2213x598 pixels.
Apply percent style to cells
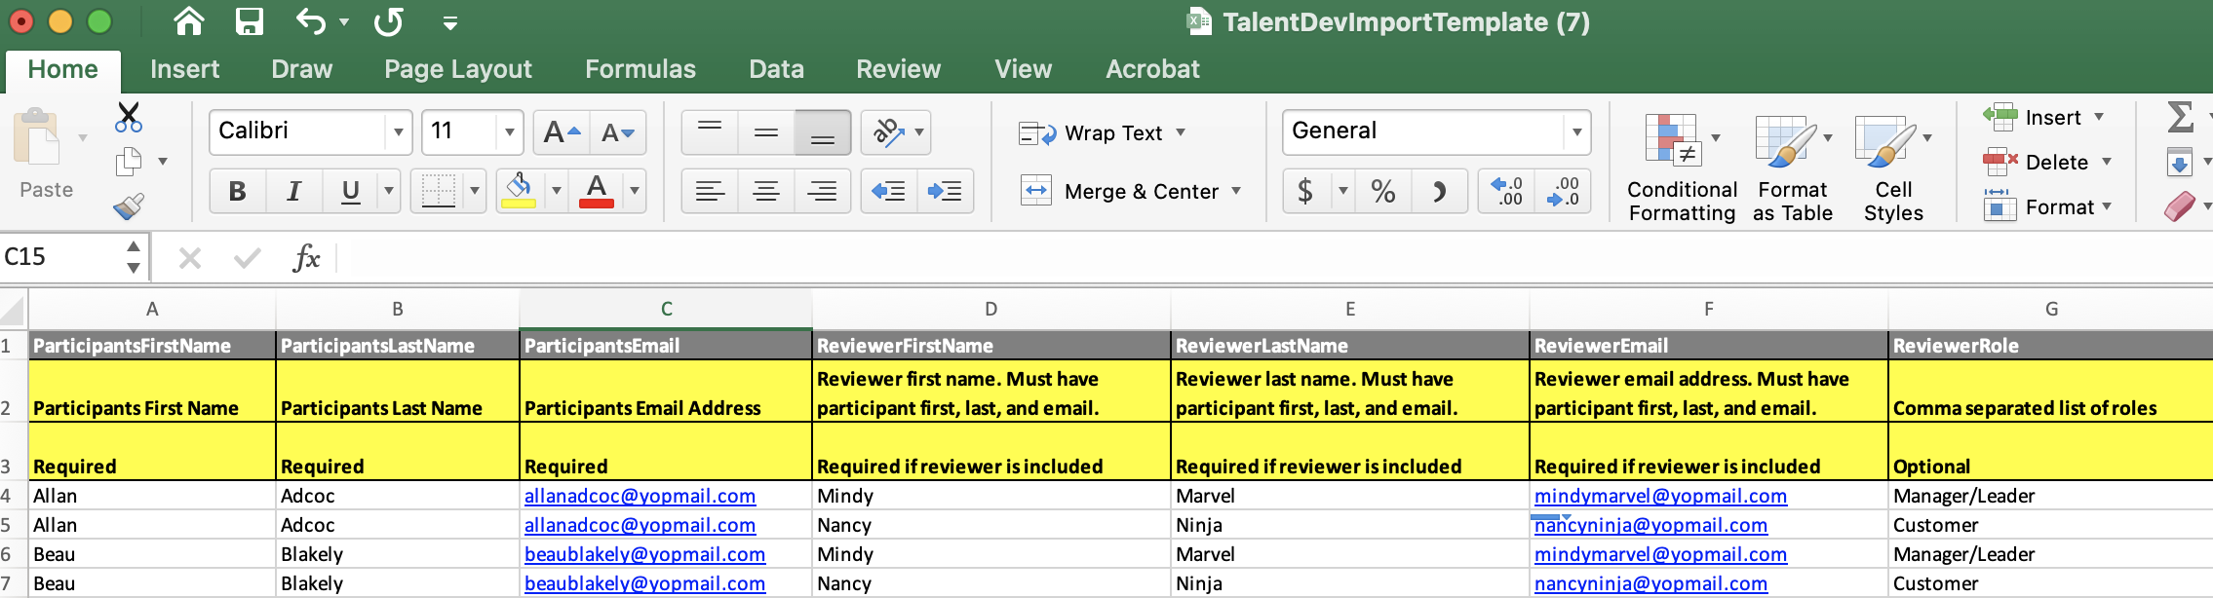click(1383, 191)
